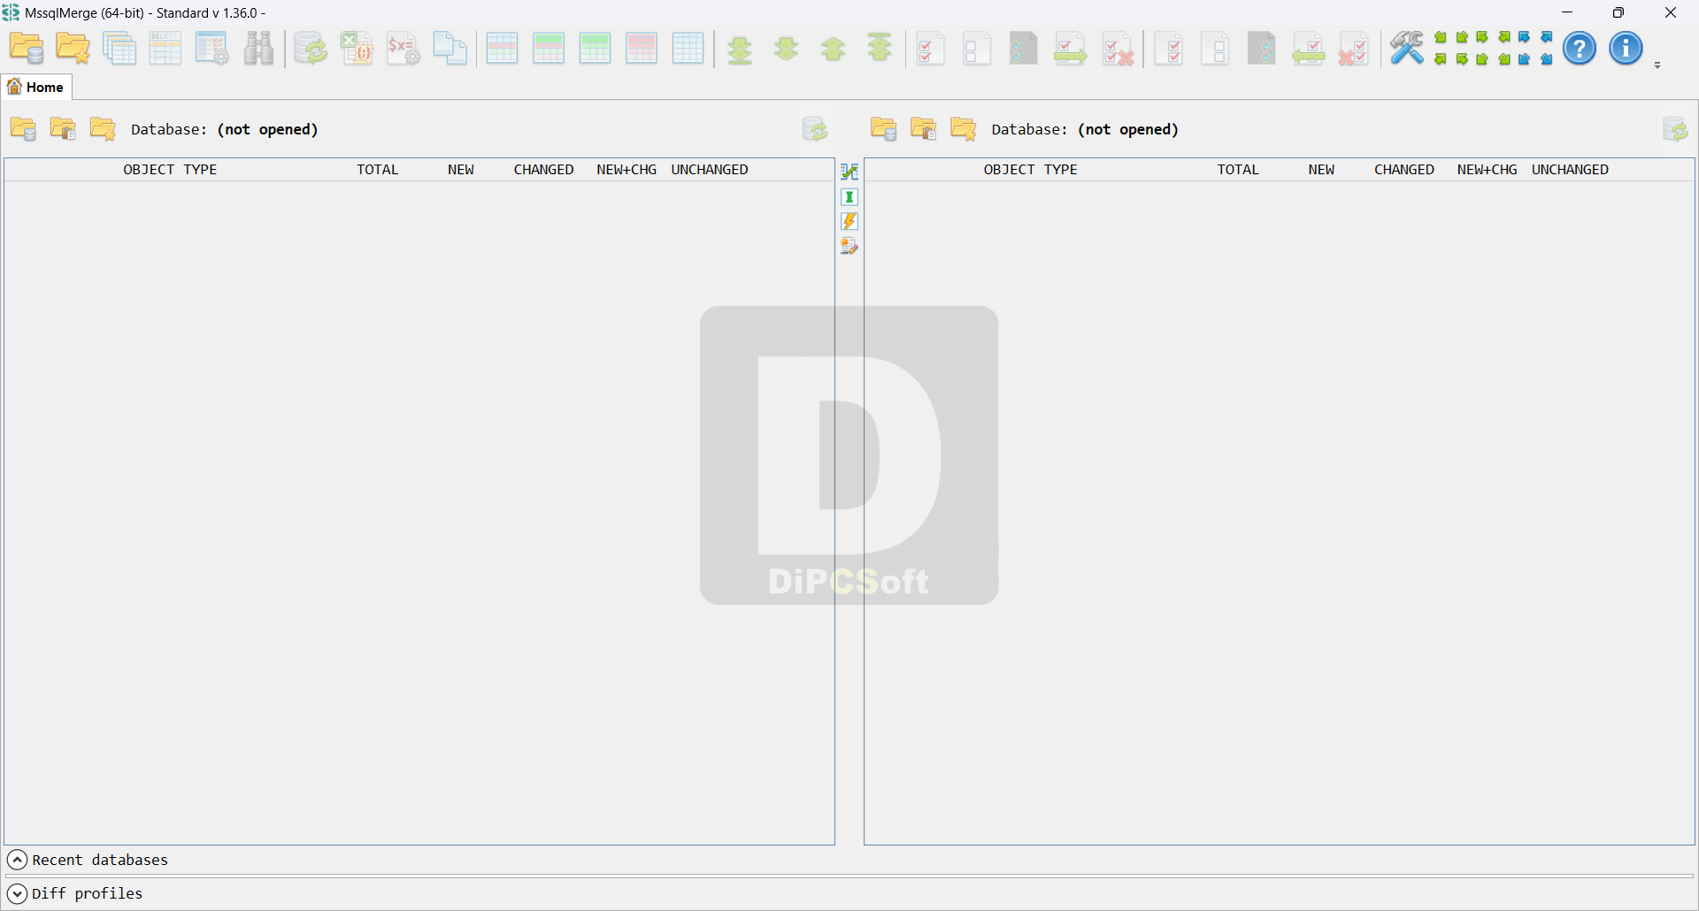Click the left 'Database: (not opened)' label
The image size is (1699, 911).
tap(225, 129)
